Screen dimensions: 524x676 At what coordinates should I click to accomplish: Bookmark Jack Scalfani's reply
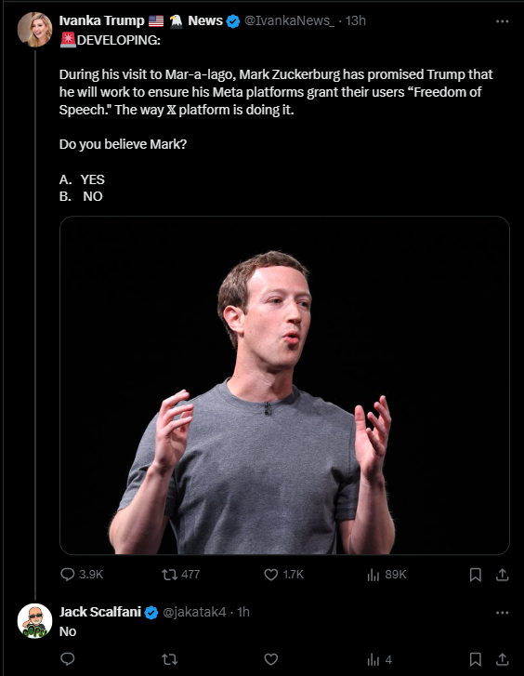pos(476,659)
